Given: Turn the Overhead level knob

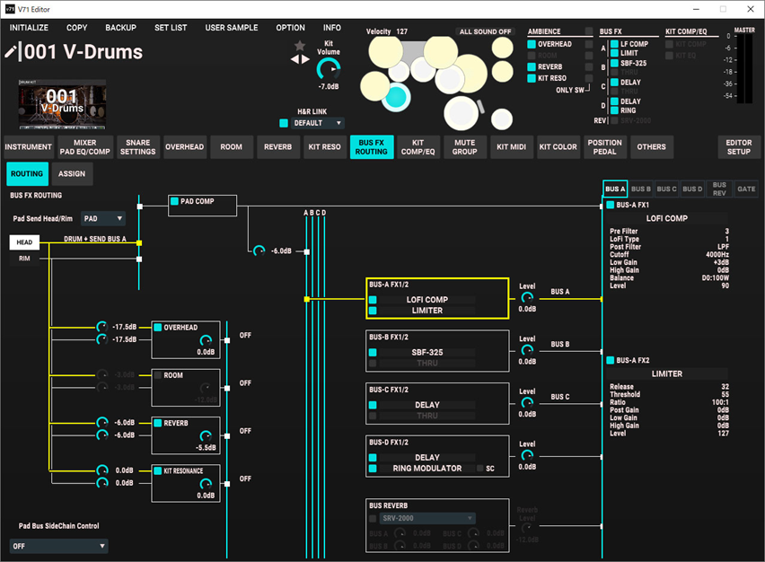Looking at the screenshot, I should point(206,339).
